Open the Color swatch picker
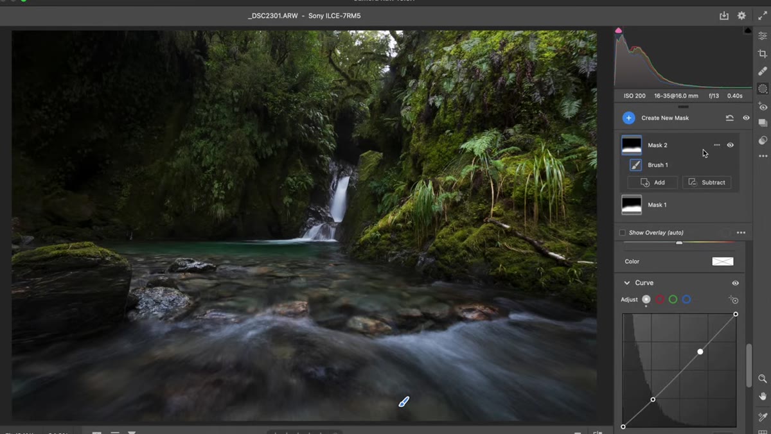 723,261
